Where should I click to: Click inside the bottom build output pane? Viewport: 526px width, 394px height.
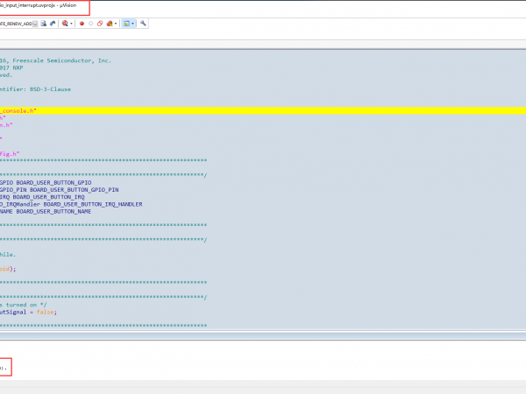click(263, 363)
